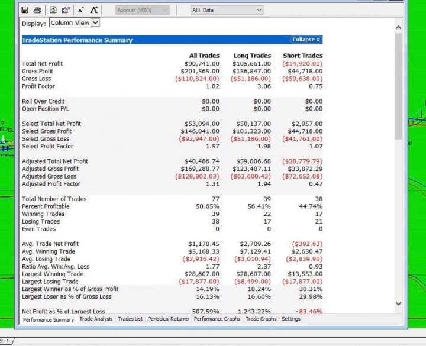Click the Open Position P/L row label
Viewport: 426px width, 346px height.
coord(46,109)
